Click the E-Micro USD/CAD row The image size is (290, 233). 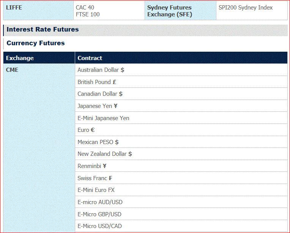[181, 226]
